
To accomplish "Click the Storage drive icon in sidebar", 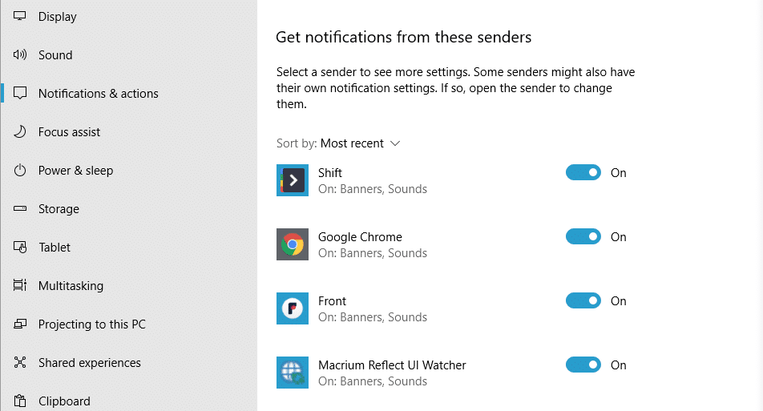I will [x=21, y=209].
